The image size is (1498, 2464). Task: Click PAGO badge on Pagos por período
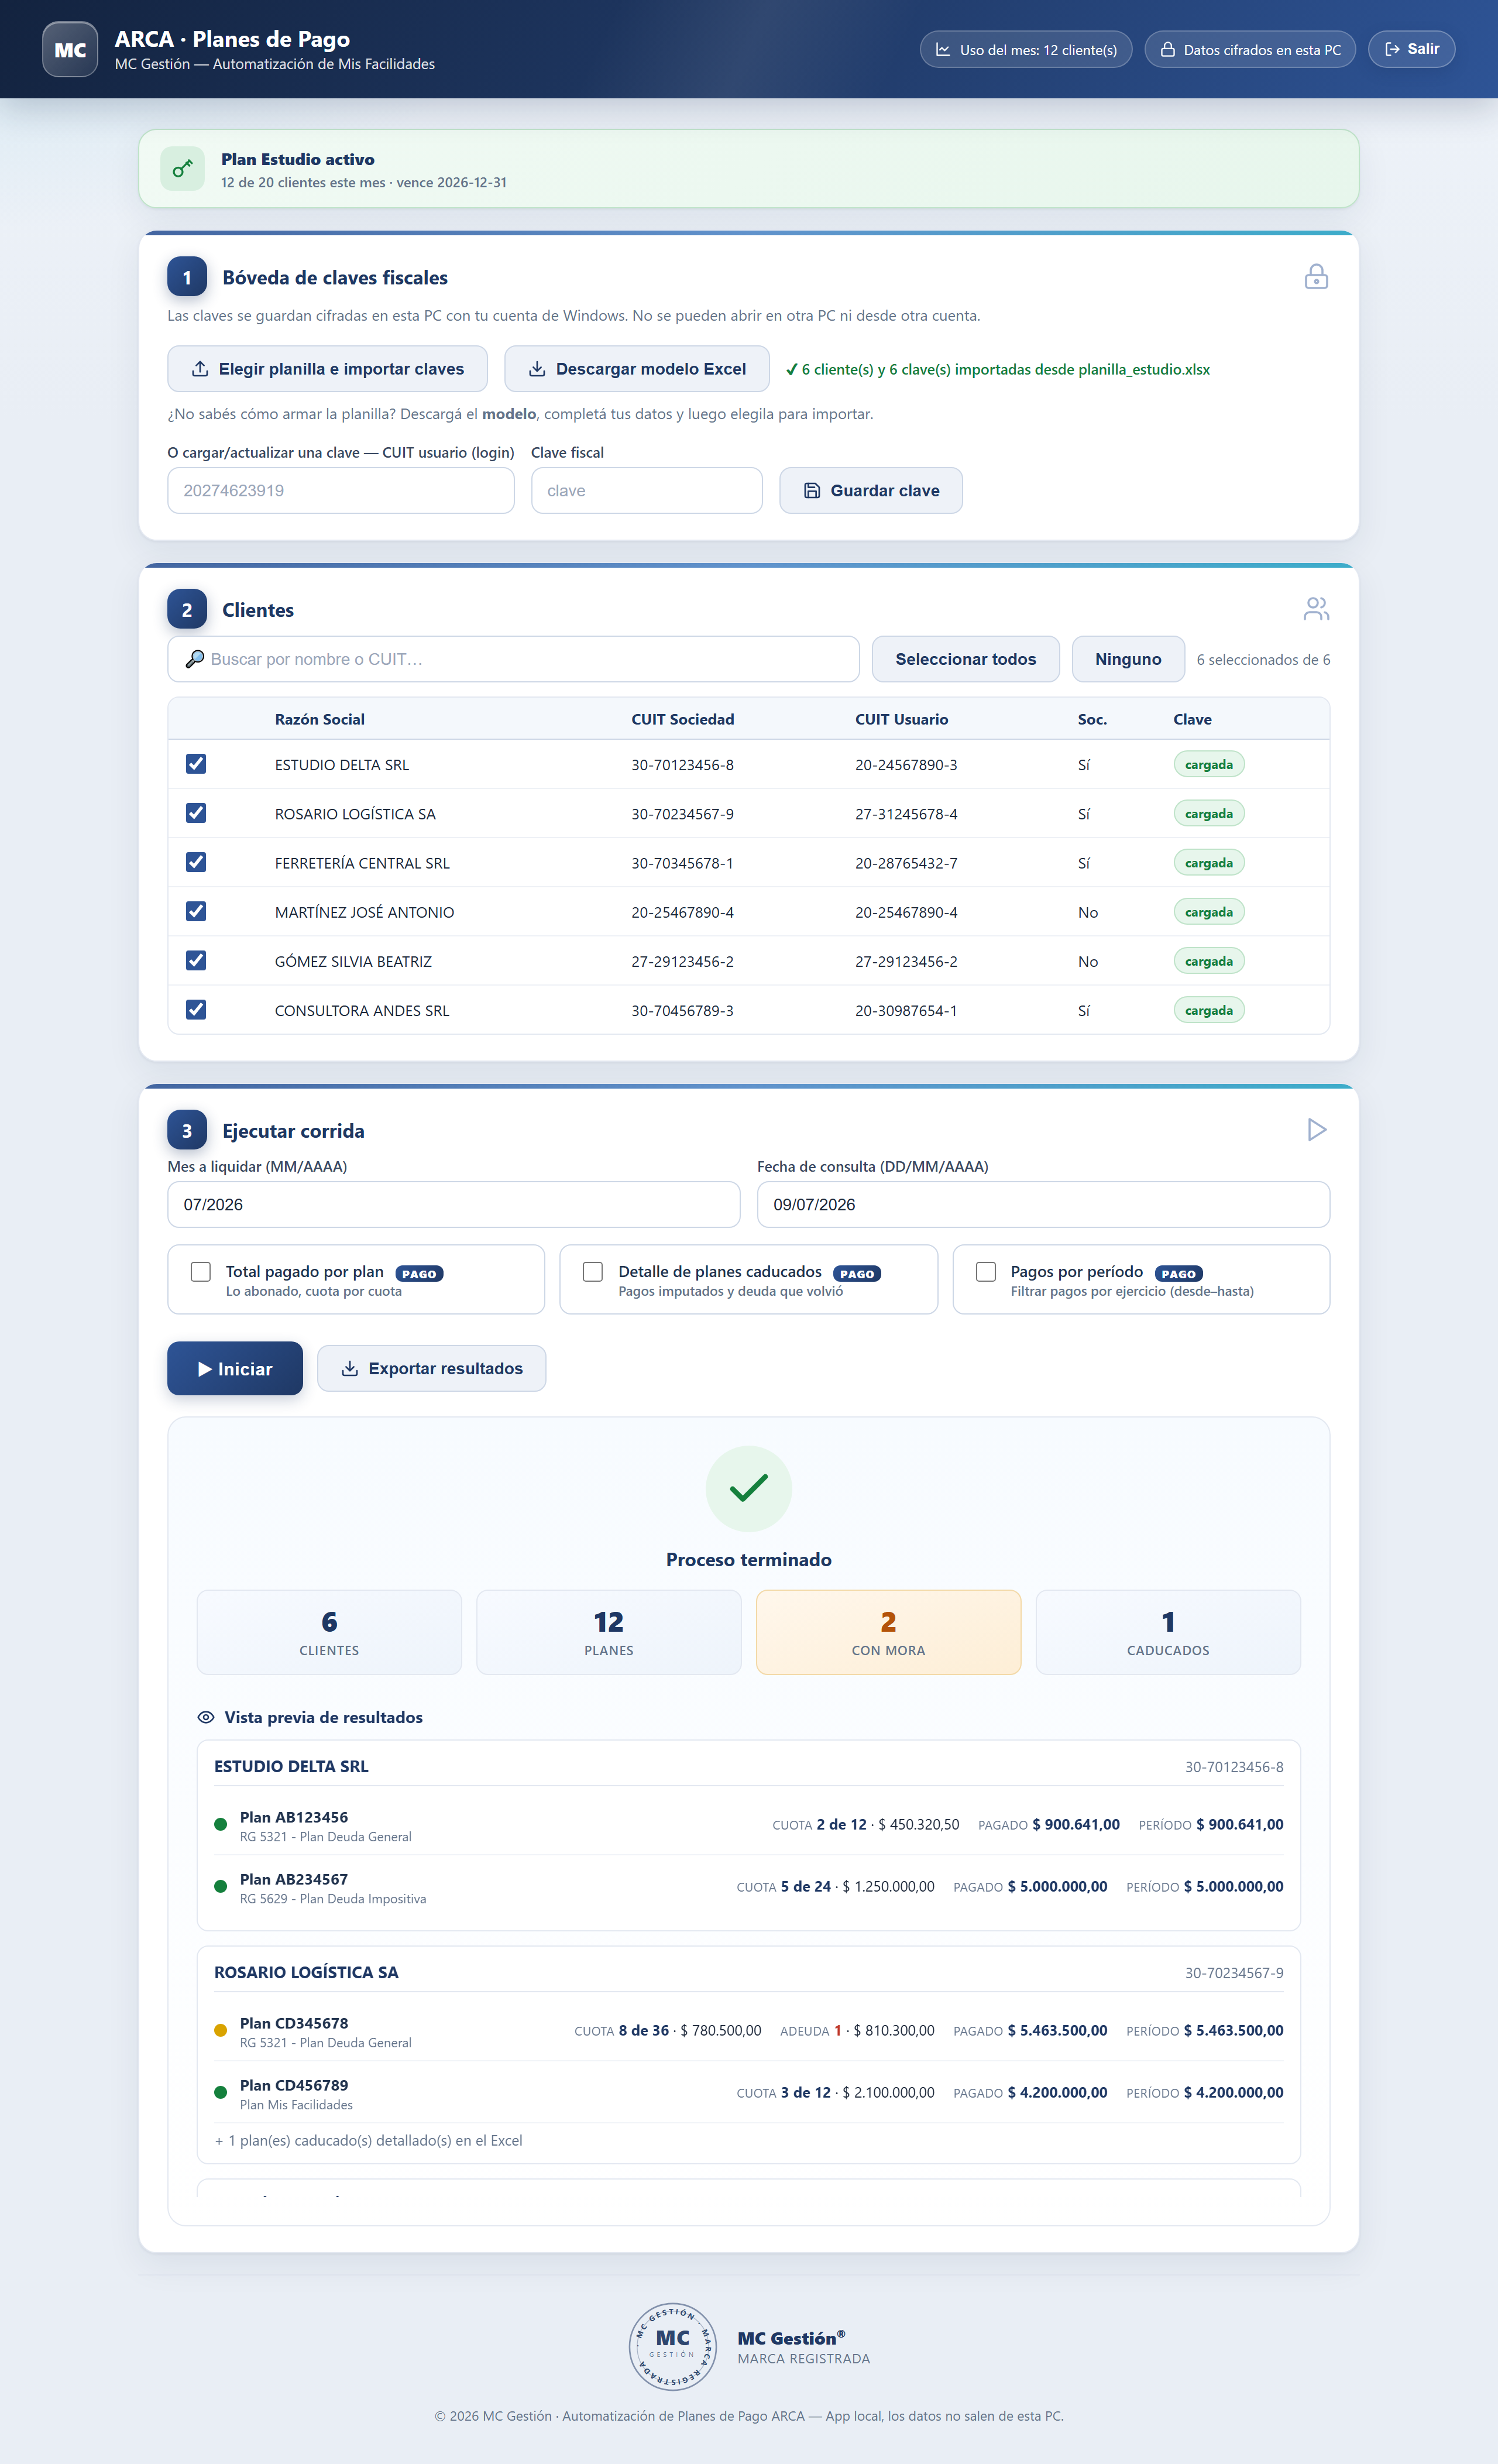coord(1179,1274)
